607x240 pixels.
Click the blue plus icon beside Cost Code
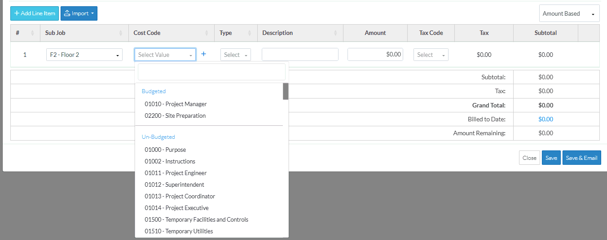(203, 54)
